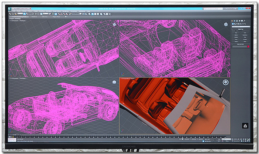Collapse the Name and Color rollout

pos(240,44)
